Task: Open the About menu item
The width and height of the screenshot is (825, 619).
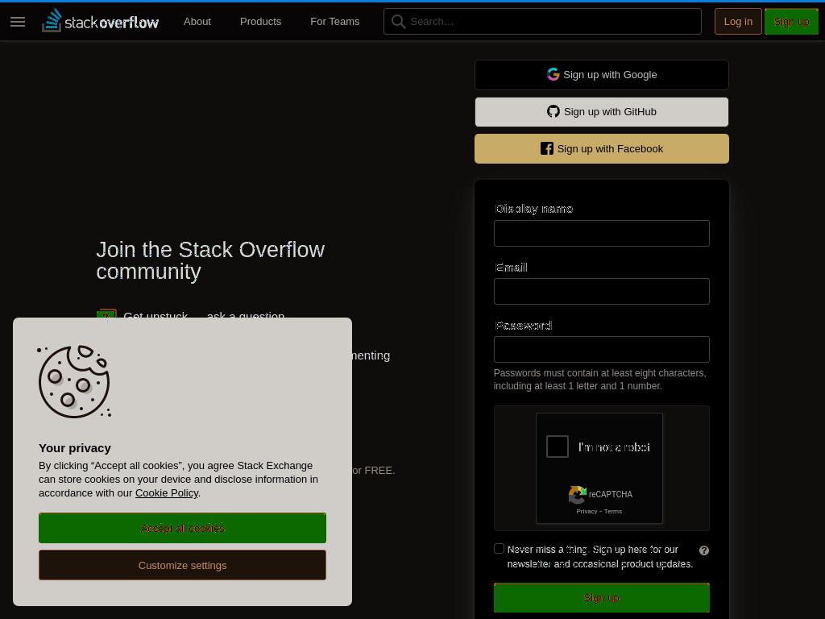Action: 197,22
